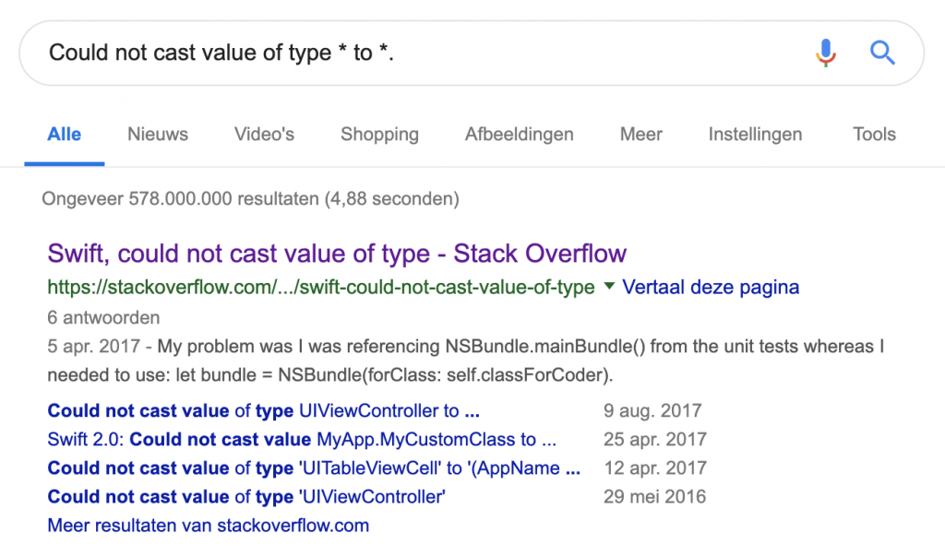Open the 'UIViewController to ...' sitelink
This screenshot has width=945, height=556.
pyautogui.click(x=263, y=411)
